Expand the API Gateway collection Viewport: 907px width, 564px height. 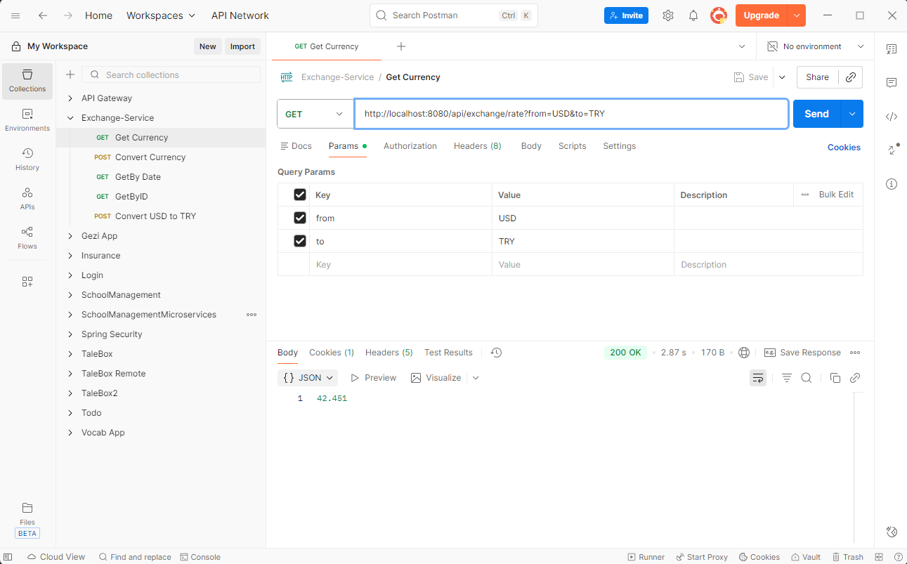70,98
